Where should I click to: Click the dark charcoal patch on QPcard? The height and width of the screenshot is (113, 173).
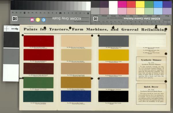12,40
